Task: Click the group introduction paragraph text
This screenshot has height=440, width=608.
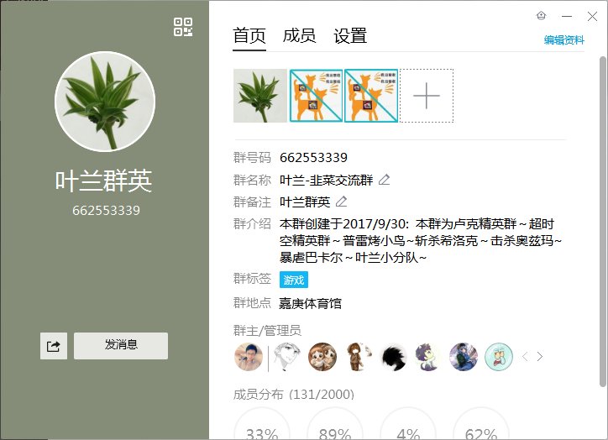Action: coord(421,241)
